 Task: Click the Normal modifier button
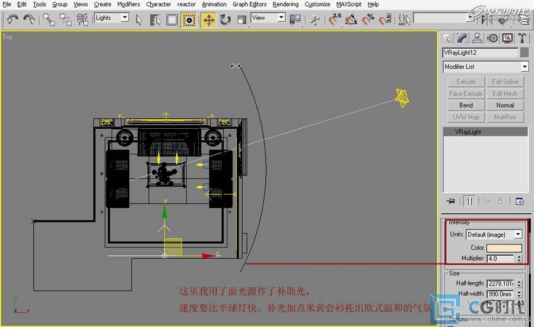pyautogui.click(x=505, y=105)
